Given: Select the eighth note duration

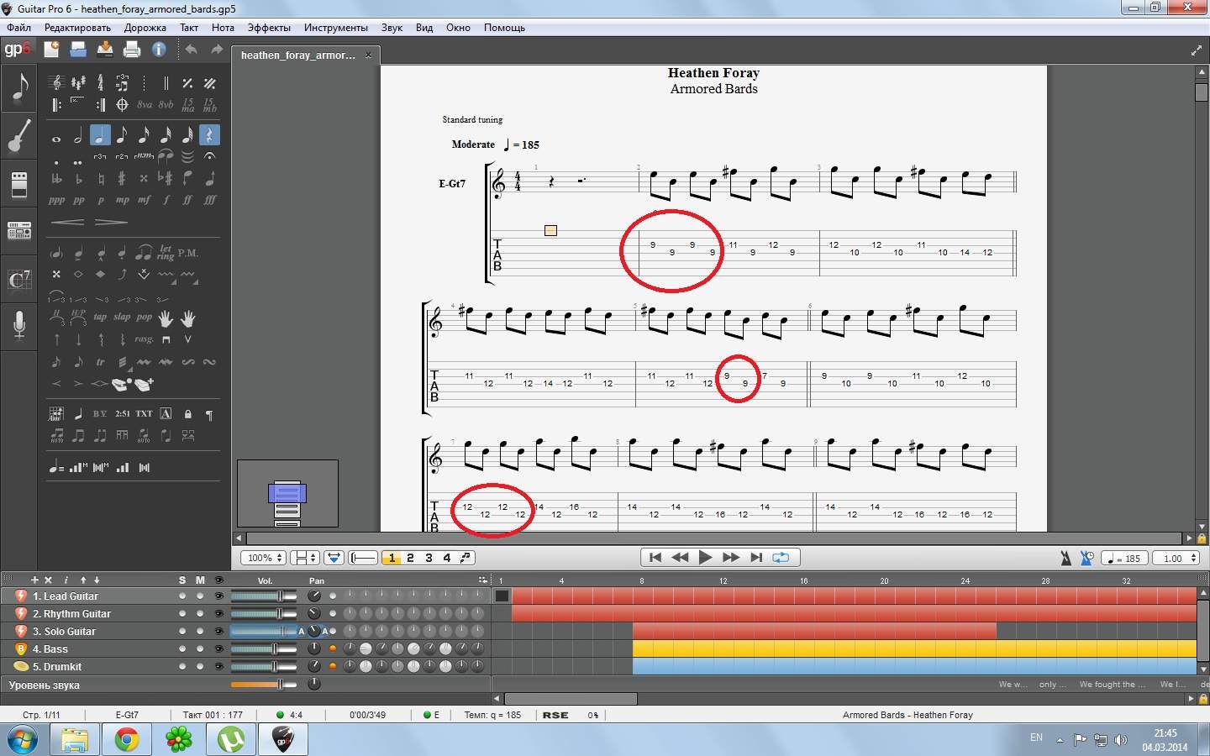Looking at the screenshot, I should click(122, 135).
